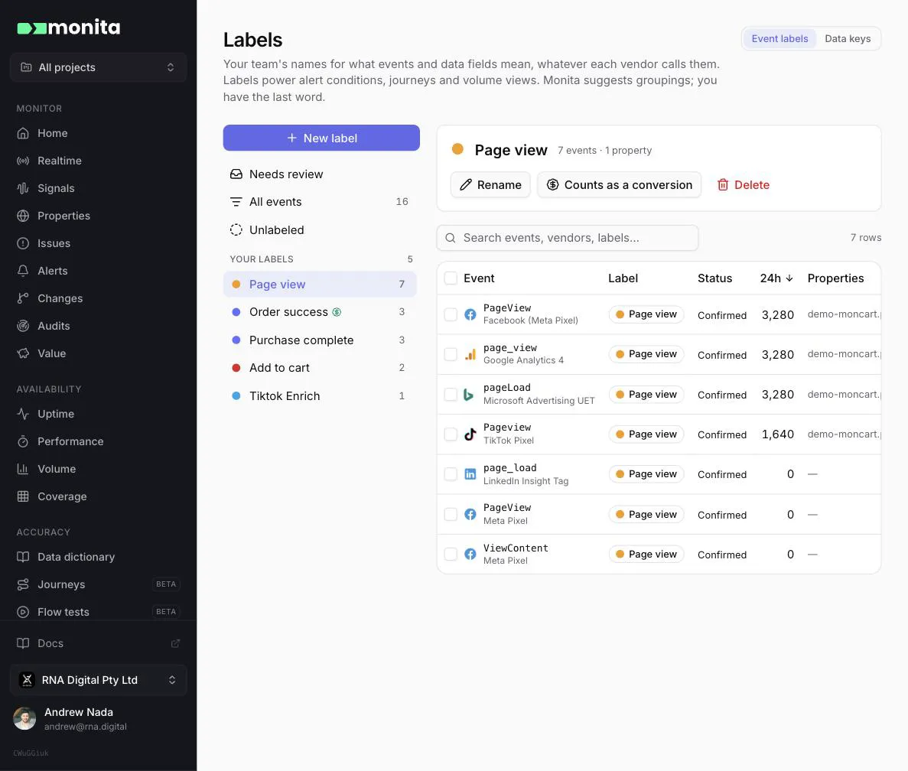Click the Volume bar-chart icon
The image size is (908, 771).
click(23, 469)
